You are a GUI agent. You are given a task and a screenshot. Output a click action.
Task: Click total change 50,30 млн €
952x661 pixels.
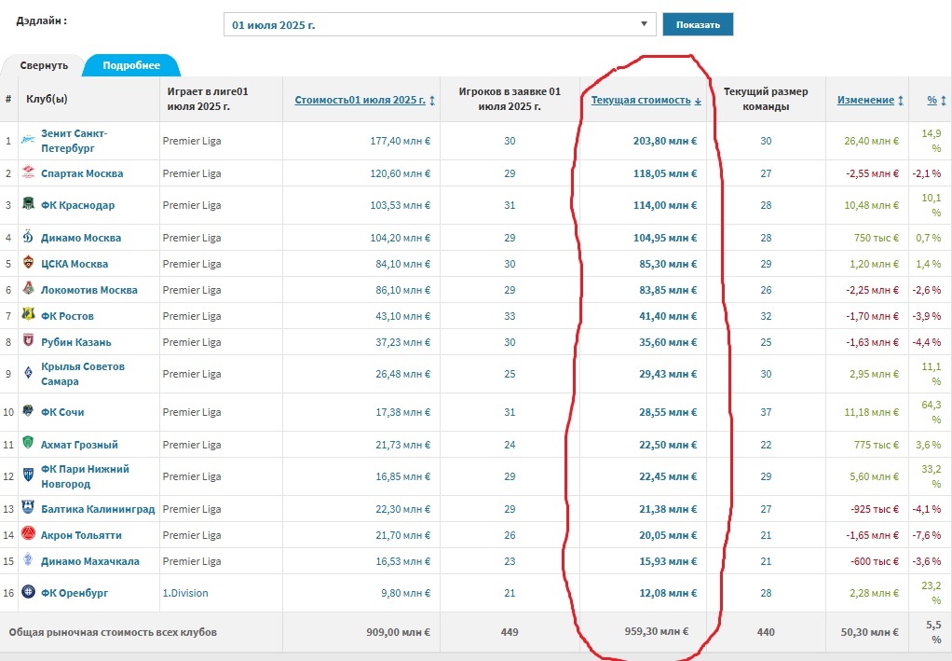869,632
